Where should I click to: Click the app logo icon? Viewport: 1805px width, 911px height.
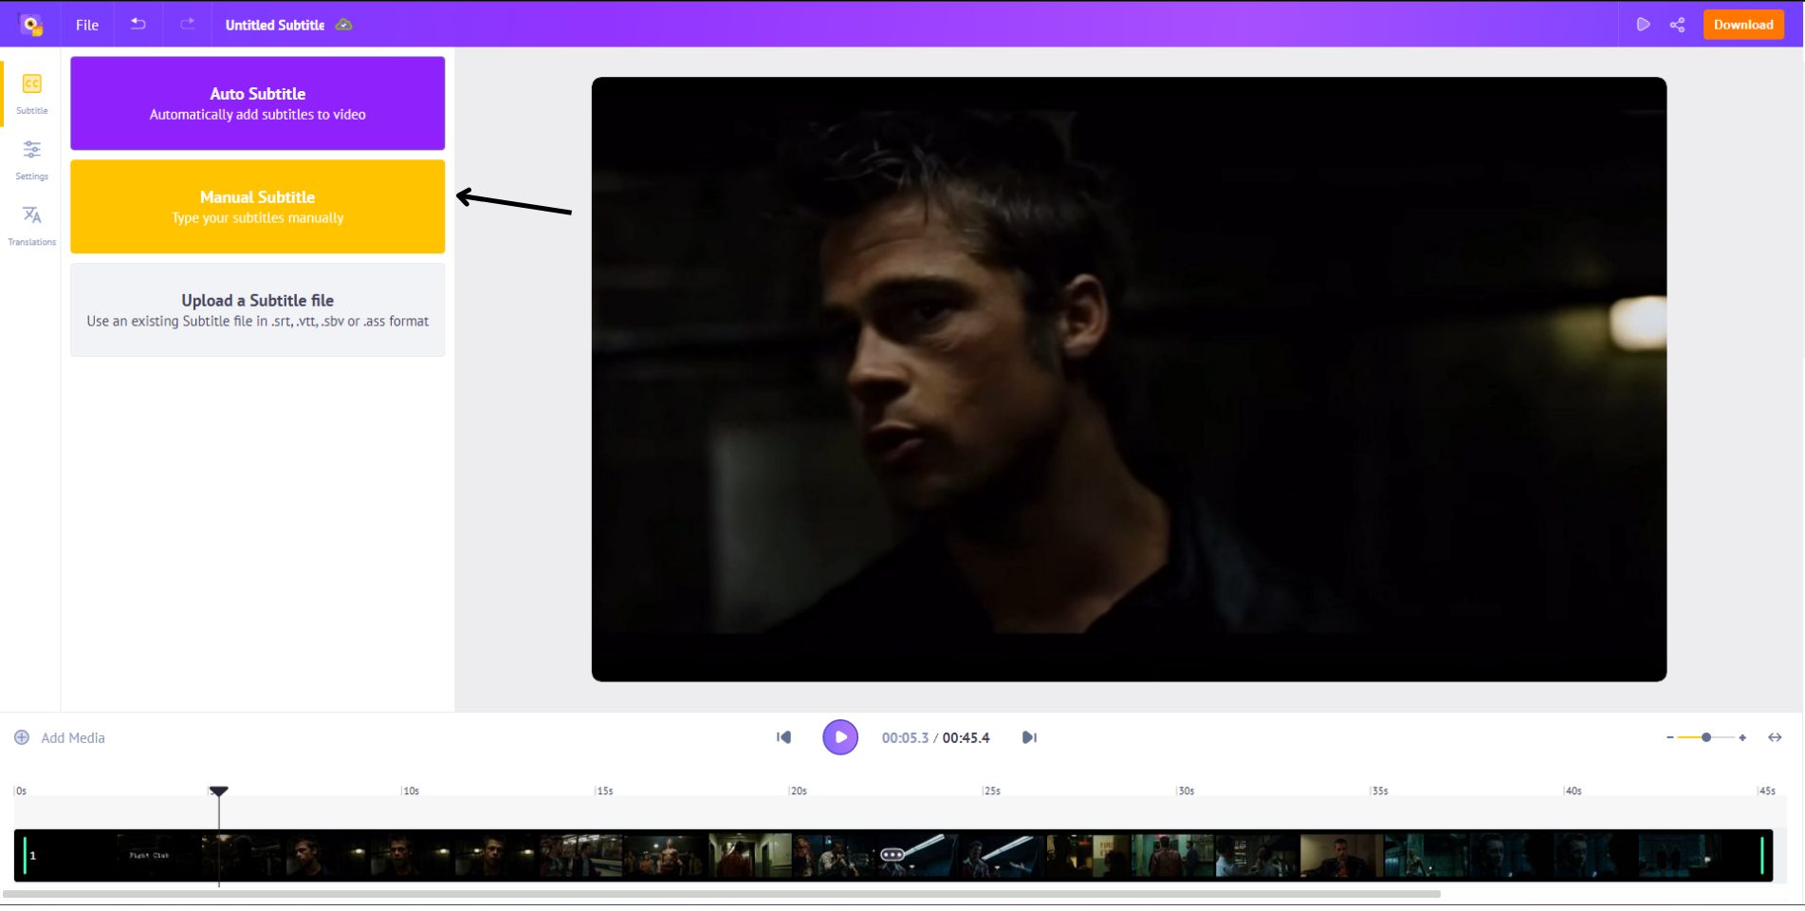point(31,25)
